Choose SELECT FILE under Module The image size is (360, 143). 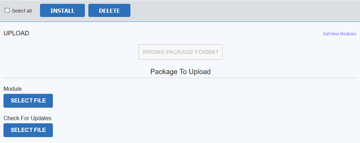coord(28,101)
